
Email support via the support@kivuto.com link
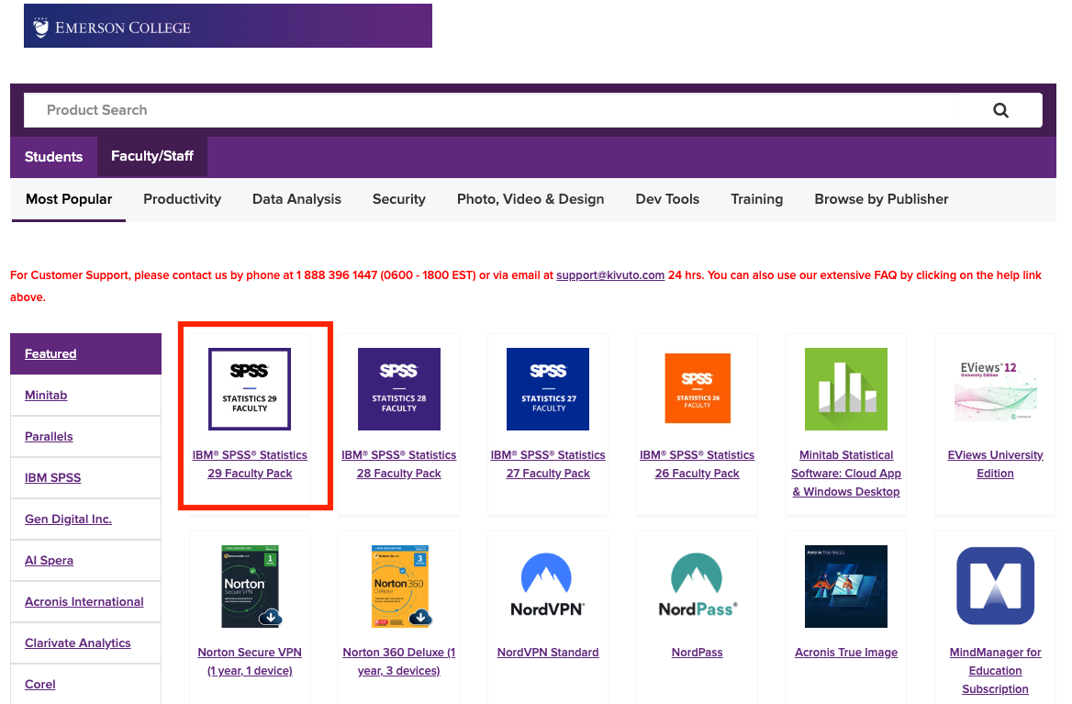click(x=610, y=274)
